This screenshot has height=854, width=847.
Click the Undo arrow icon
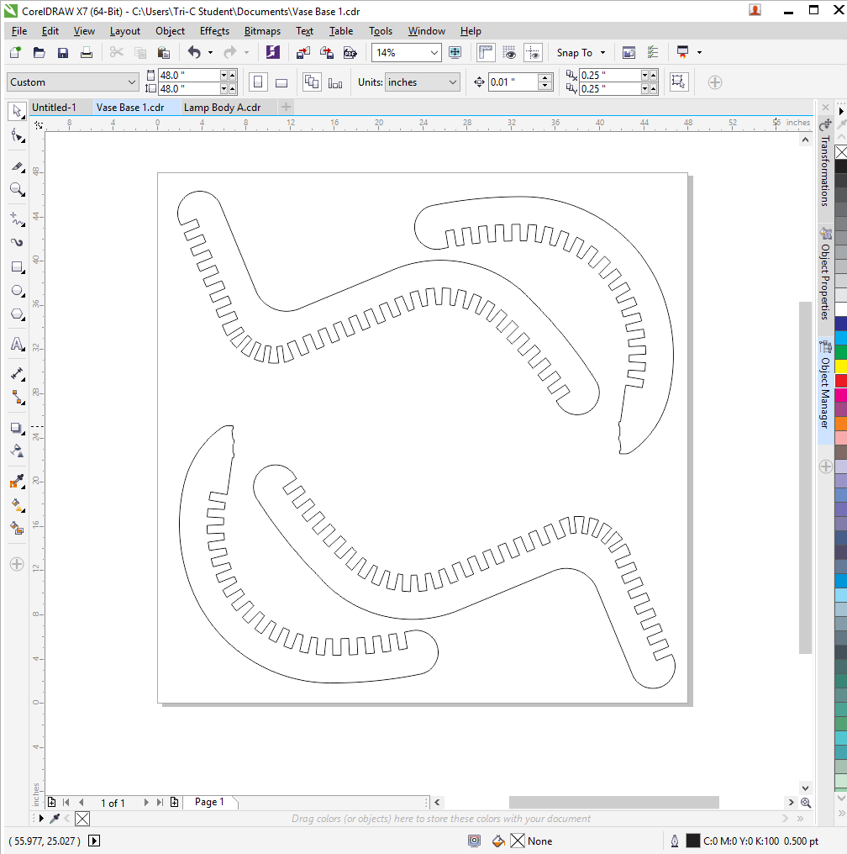tap(194, 53)
